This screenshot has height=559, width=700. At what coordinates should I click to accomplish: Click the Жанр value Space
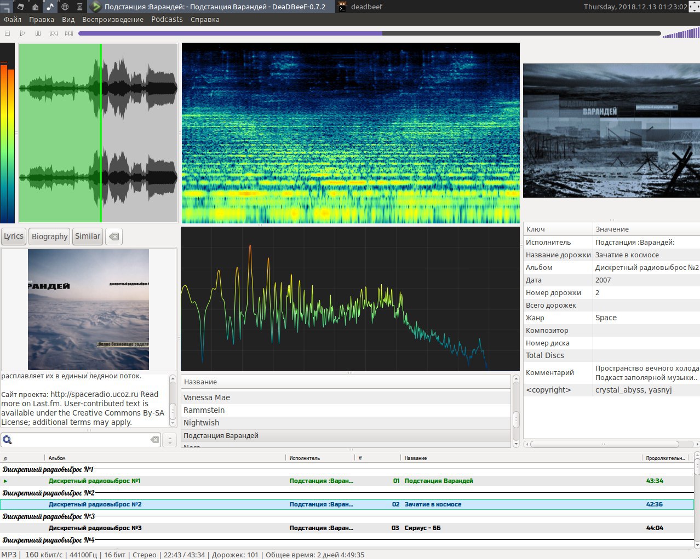(x=606, y=318)
